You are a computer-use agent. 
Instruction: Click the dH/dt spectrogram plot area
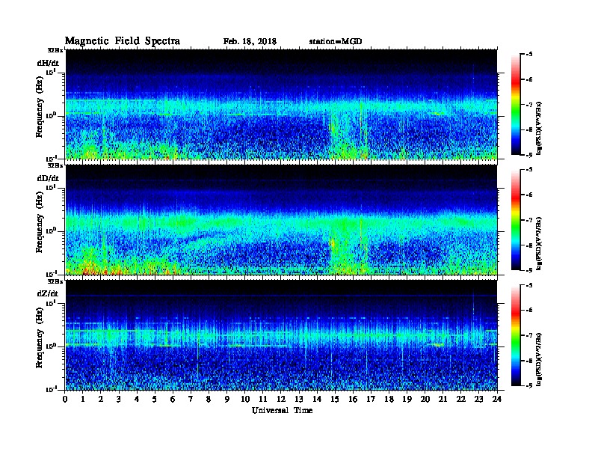click(281, 104)
